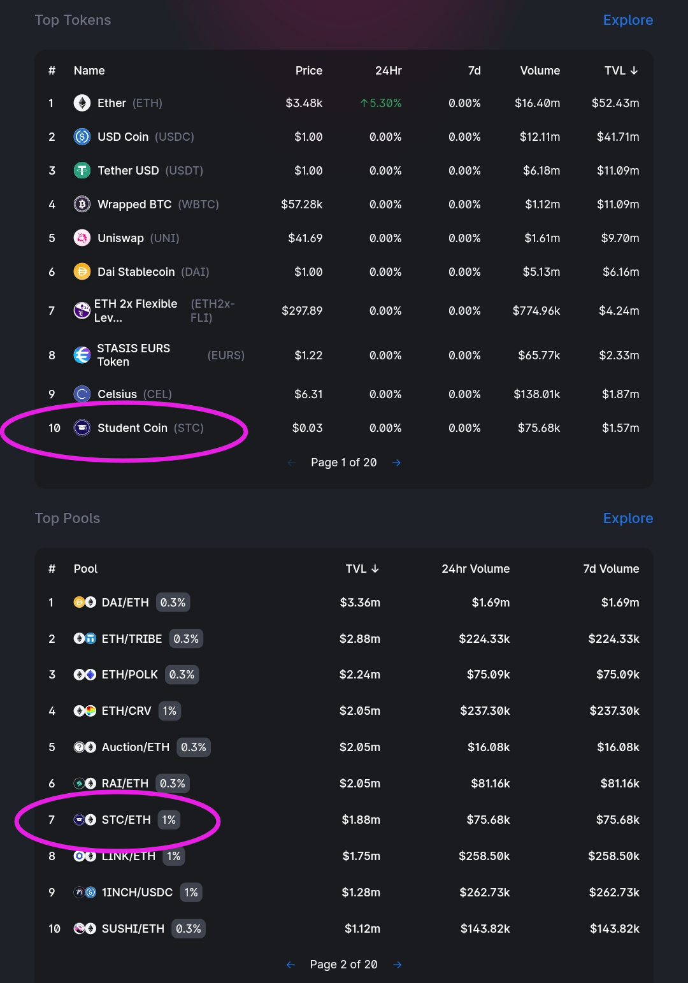
Task: Click the 0.3% badge on DAI/ETH pool
Action: click(x=173, y=602)
